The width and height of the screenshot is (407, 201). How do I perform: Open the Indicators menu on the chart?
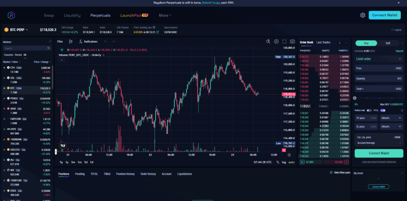click(88, 41)
